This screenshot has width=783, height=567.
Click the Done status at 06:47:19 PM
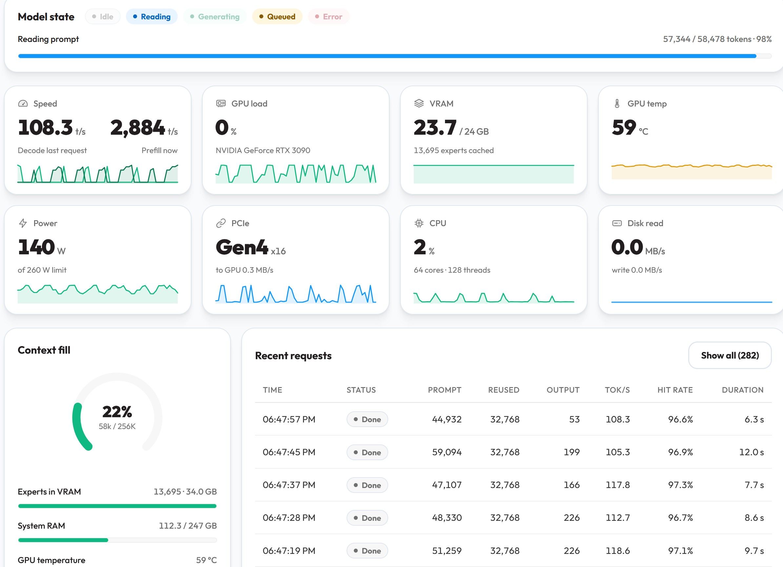click(367, 551)
